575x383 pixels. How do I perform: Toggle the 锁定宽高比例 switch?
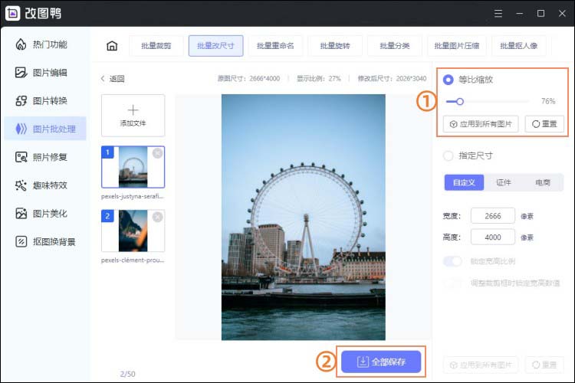click(x=452, y=261)
